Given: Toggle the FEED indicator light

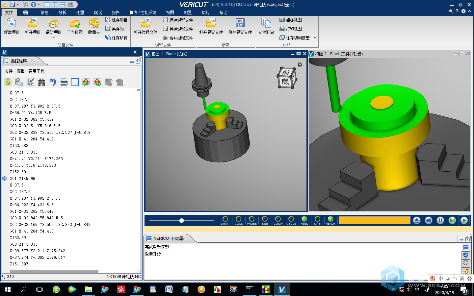Looking at the screenshot, I should coord(304,219).
